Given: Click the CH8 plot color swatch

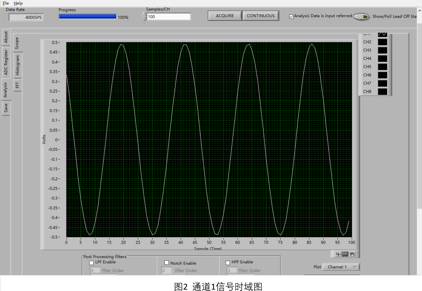Looking at the screenshot, I should pos(383,91).
